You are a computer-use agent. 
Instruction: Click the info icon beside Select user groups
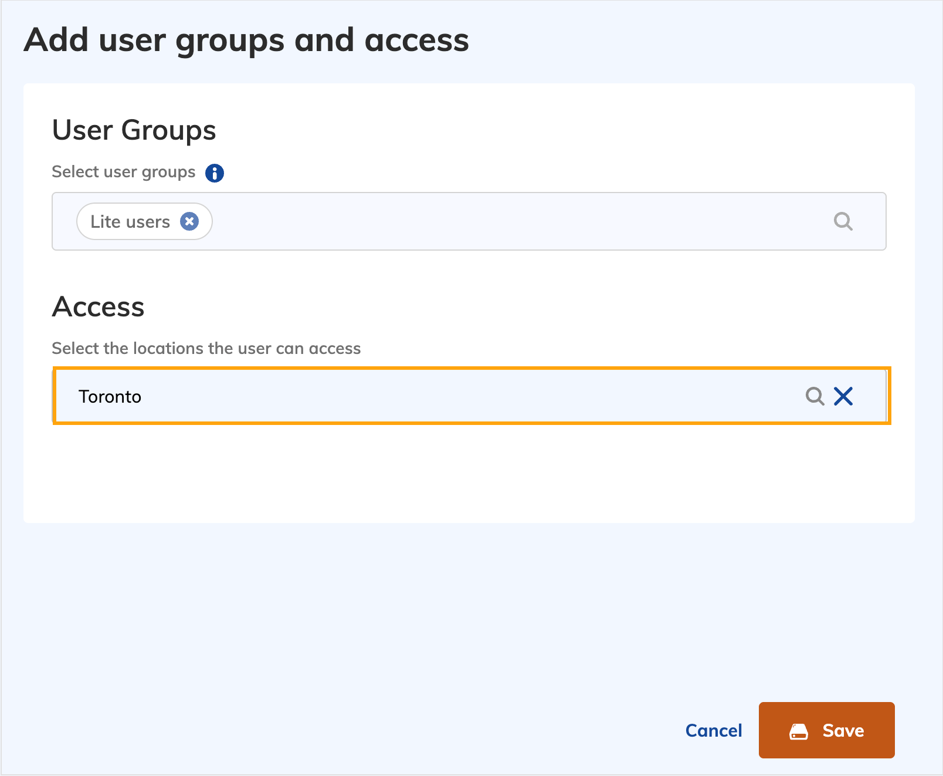tap(214, 173)
